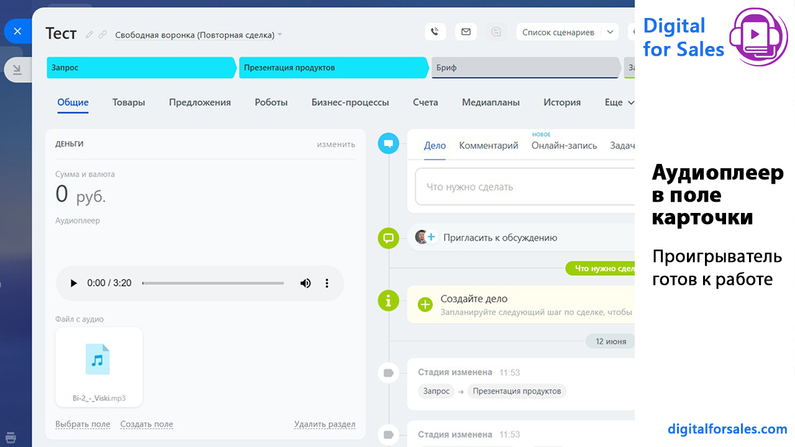Select the Бриф stage in pipeline
The image size is (795, 447).
525,68
